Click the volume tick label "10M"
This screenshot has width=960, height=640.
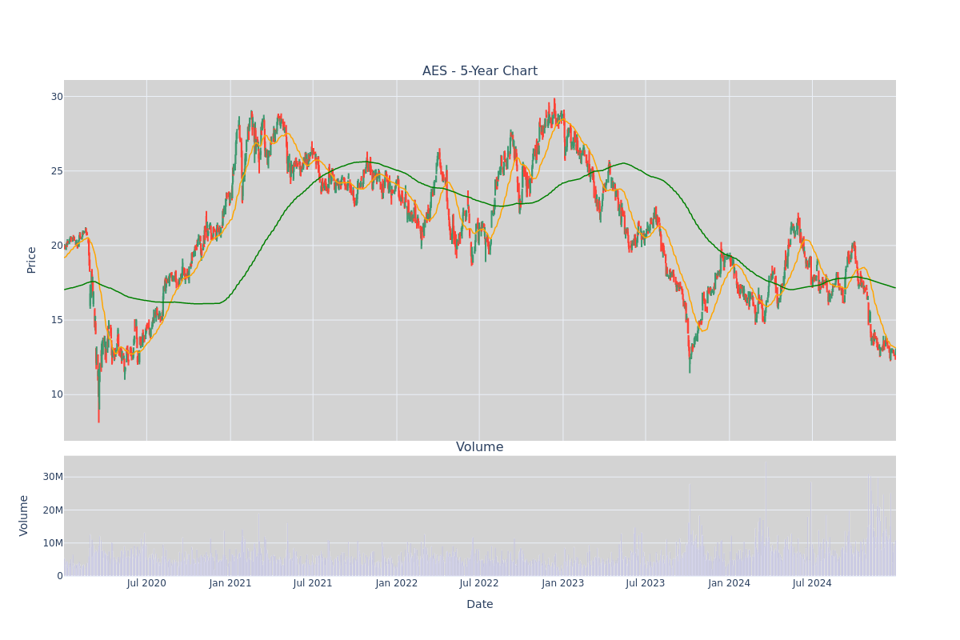point(53,543)
